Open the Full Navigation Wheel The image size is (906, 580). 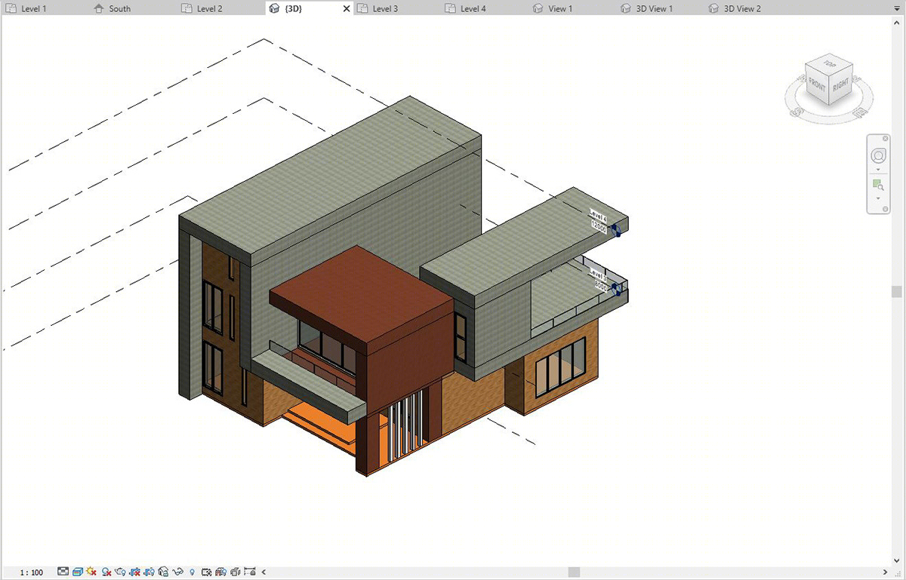[x=878, y=156]
